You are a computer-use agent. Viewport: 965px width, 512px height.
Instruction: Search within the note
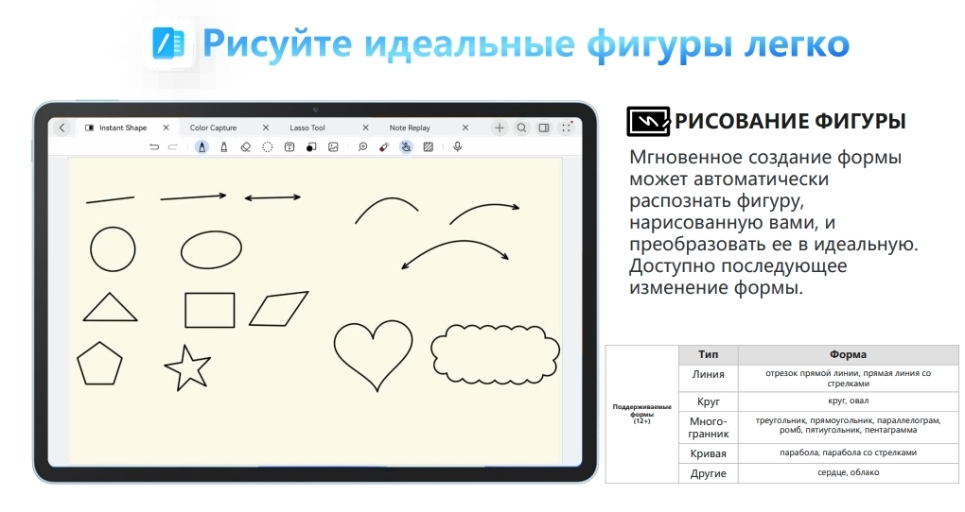point(521,128)
